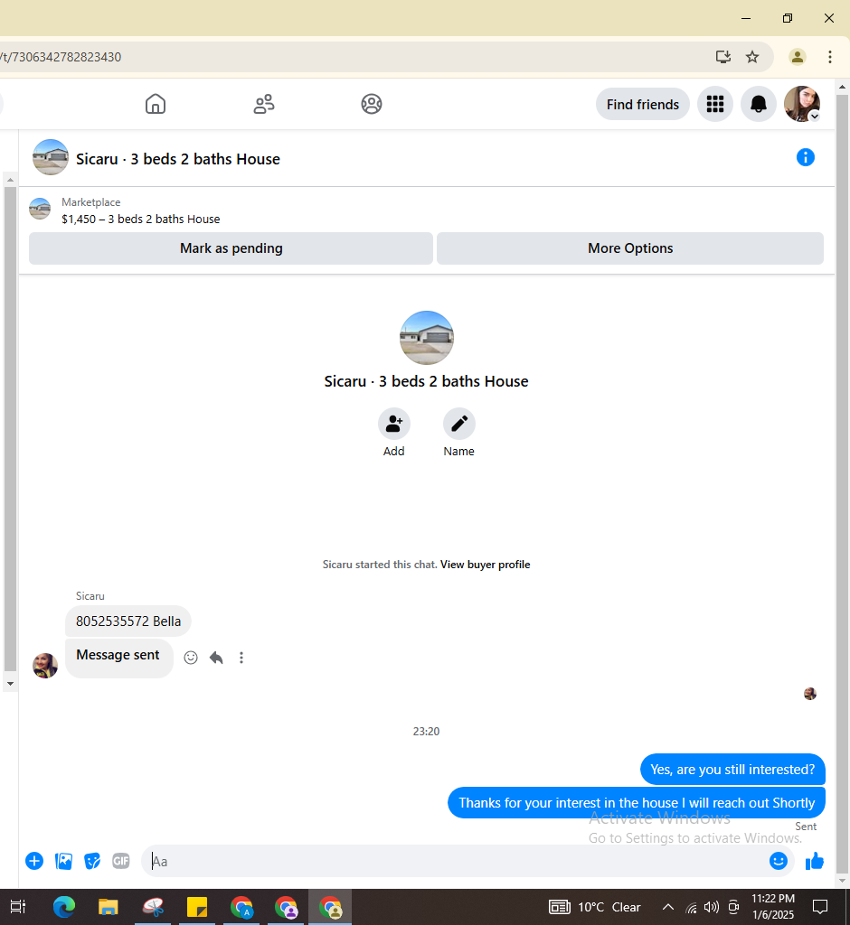Click the Add people icon
This screenshot has height=925, width=850.
pos(394,424)
